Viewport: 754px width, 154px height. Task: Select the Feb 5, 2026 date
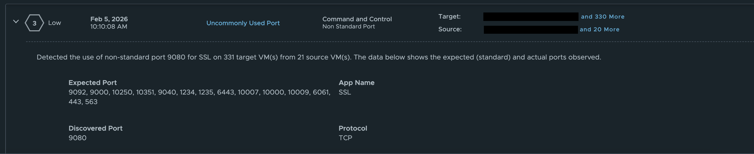[x=109, y=19]
